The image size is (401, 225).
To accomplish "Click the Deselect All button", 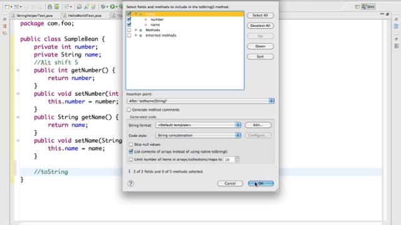I will point(261,26).
